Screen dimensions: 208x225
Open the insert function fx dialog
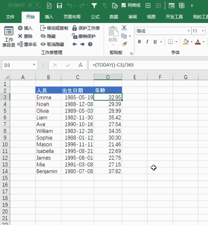(80, 65)
